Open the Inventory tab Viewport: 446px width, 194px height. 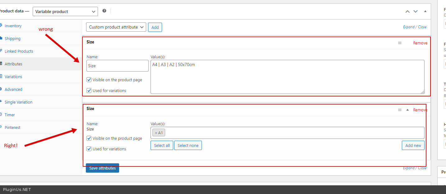pyautogui.click(x=13, y=26)
